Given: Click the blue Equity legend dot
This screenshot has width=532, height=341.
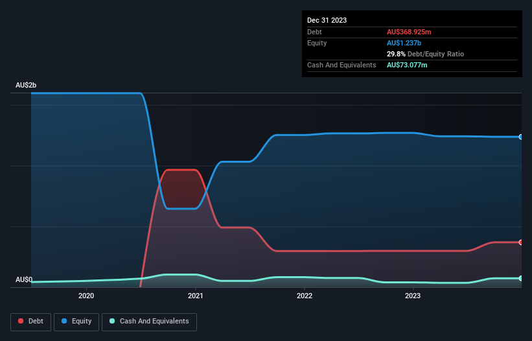Looking at the screenshot, I should pyautogui.click(x=64, y=321).
